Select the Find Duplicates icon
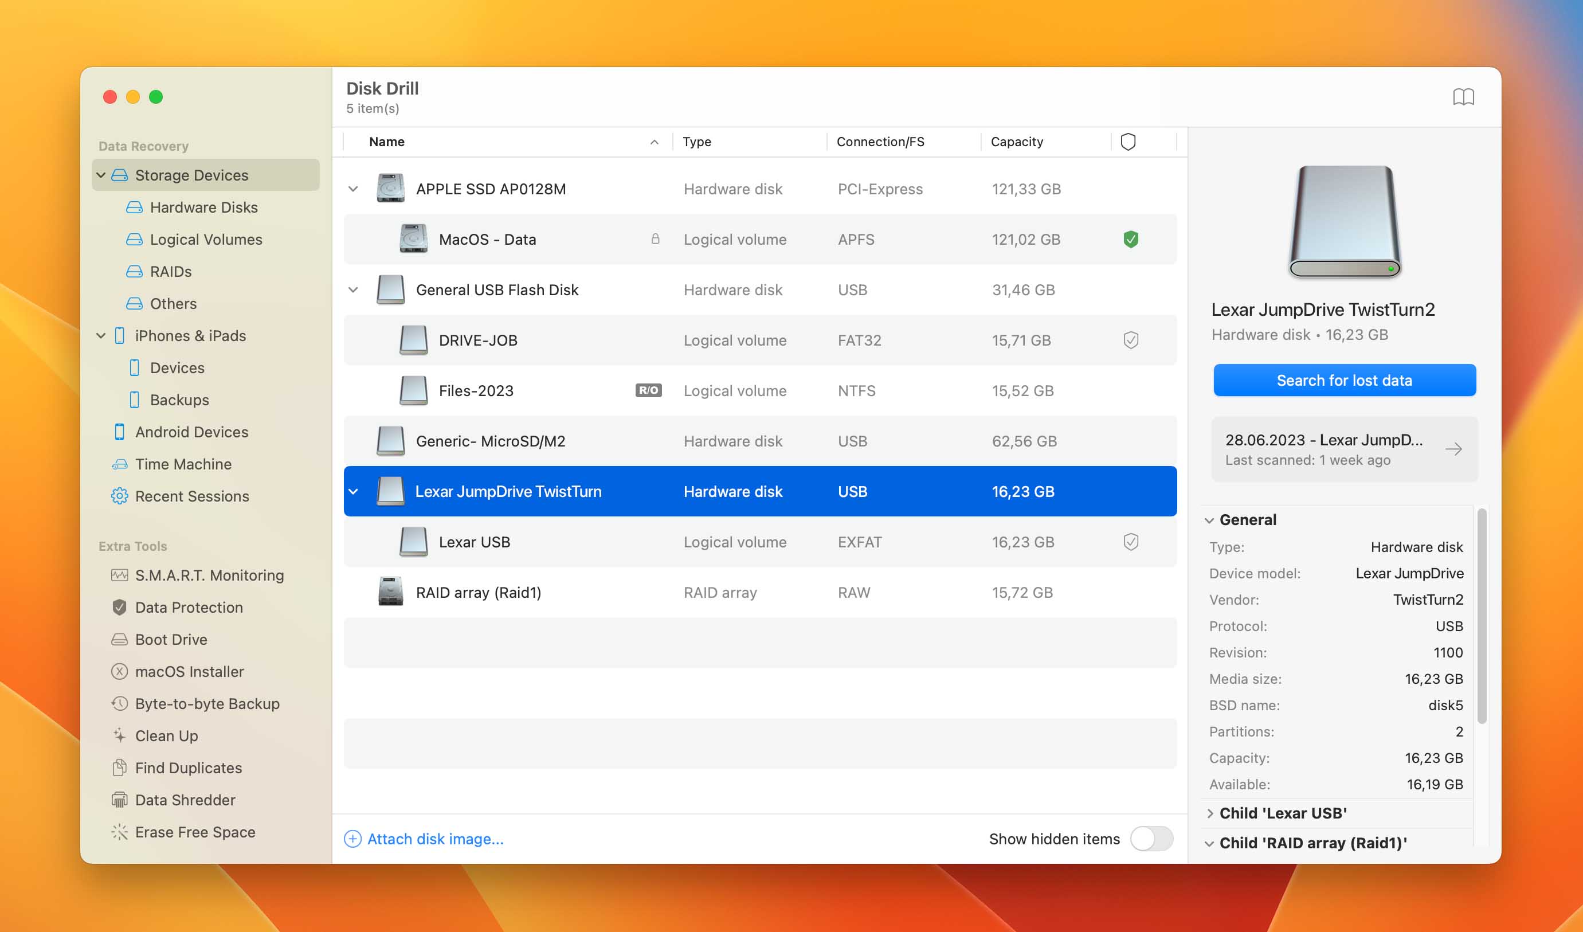1583x932 pixels. [x=117, y=767]
